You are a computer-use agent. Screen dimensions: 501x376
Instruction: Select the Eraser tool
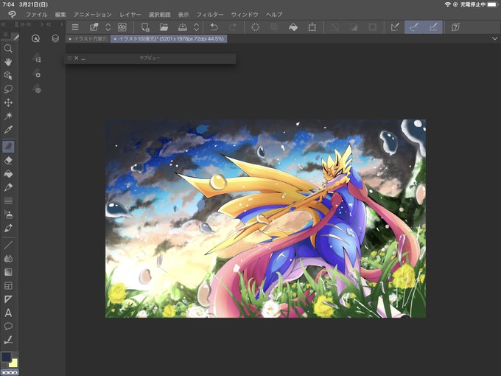point(8,160)
